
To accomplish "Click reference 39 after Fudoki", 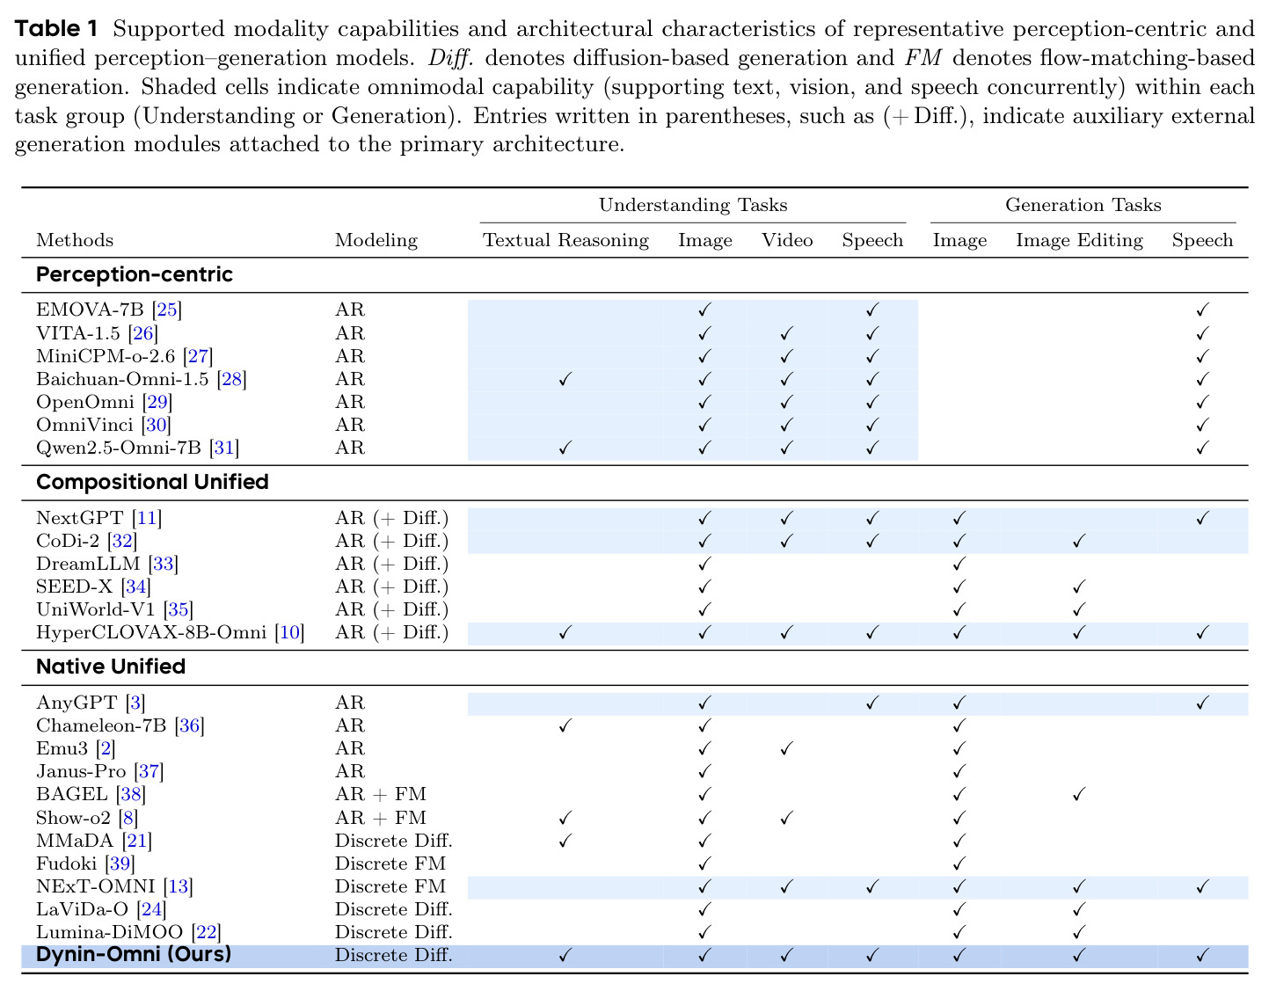I will pos(120,863).
